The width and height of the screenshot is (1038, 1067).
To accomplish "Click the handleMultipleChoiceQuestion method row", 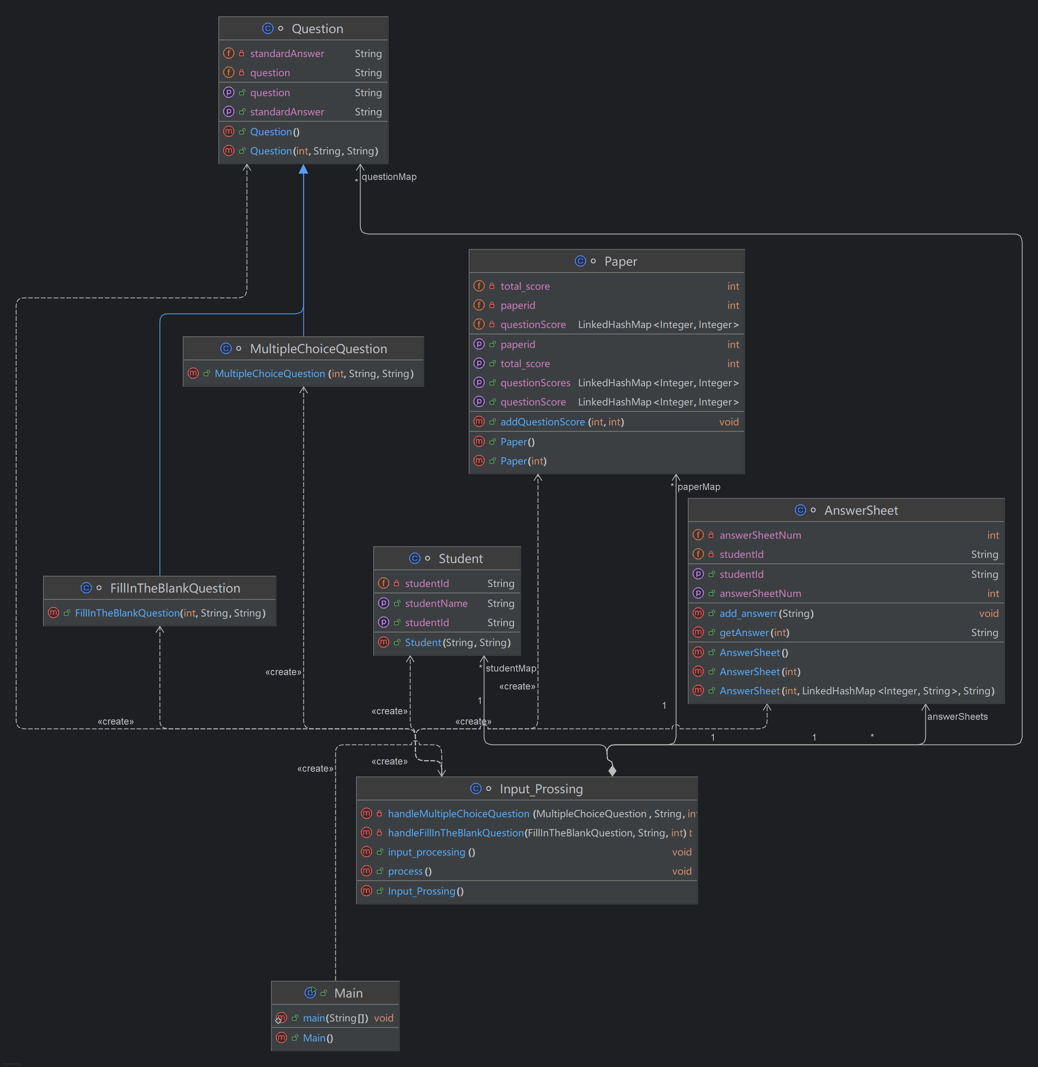I will [458, 814].
